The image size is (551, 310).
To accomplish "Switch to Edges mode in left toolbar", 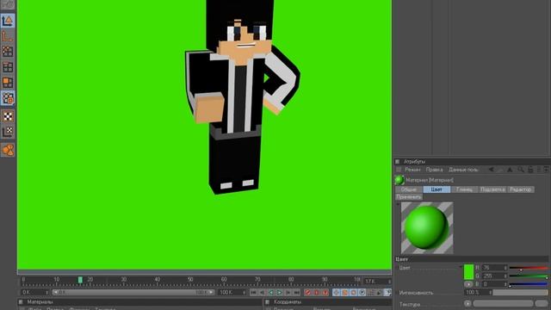I will coord(8,67).
